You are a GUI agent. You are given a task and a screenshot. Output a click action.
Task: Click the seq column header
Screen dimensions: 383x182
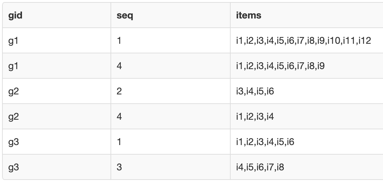coord(125,16)
